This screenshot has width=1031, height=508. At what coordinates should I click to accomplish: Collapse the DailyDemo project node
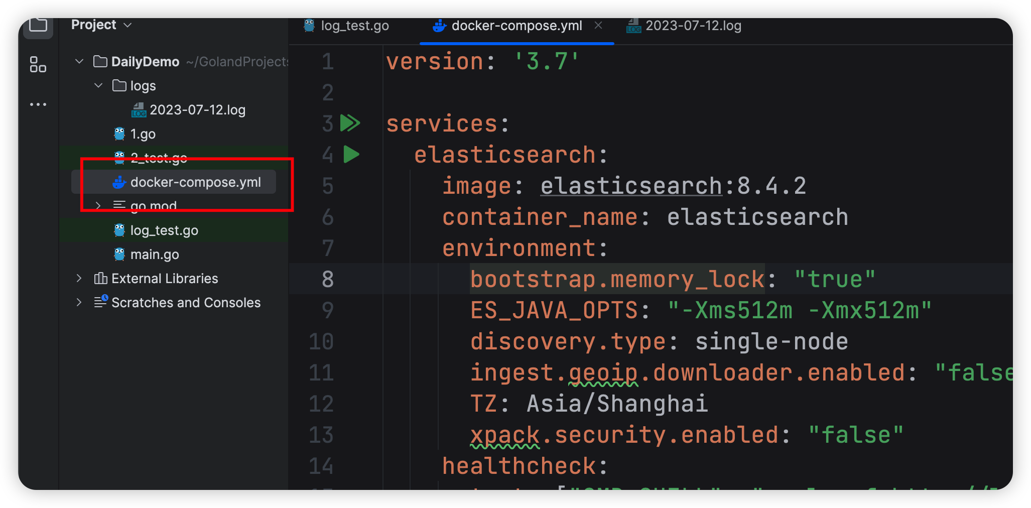(x=79, y=61)
